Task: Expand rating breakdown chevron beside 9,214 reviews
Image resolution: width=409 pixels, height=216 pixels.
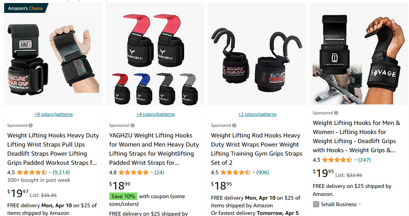Action: [x=50, y=173]
